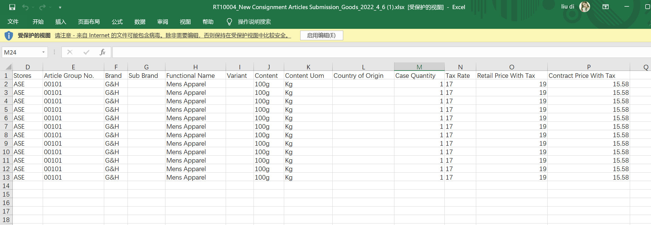
Task: Click the Content Uom header cell
Action: pos(308,75)
